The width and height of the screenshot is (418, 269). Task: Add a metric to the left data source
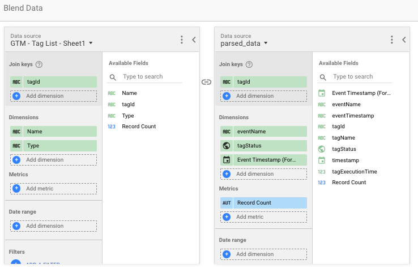(x=53, y=189)
